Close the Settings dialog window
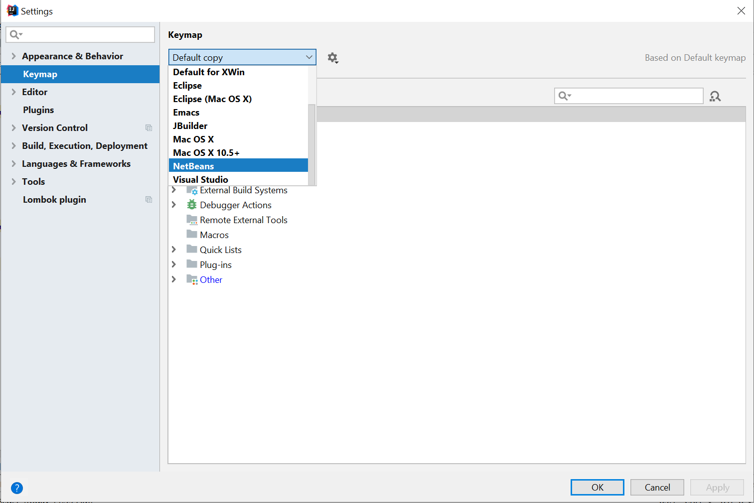Image resolution: width=754 pixels, height=503 pixels. pos(741,11)
